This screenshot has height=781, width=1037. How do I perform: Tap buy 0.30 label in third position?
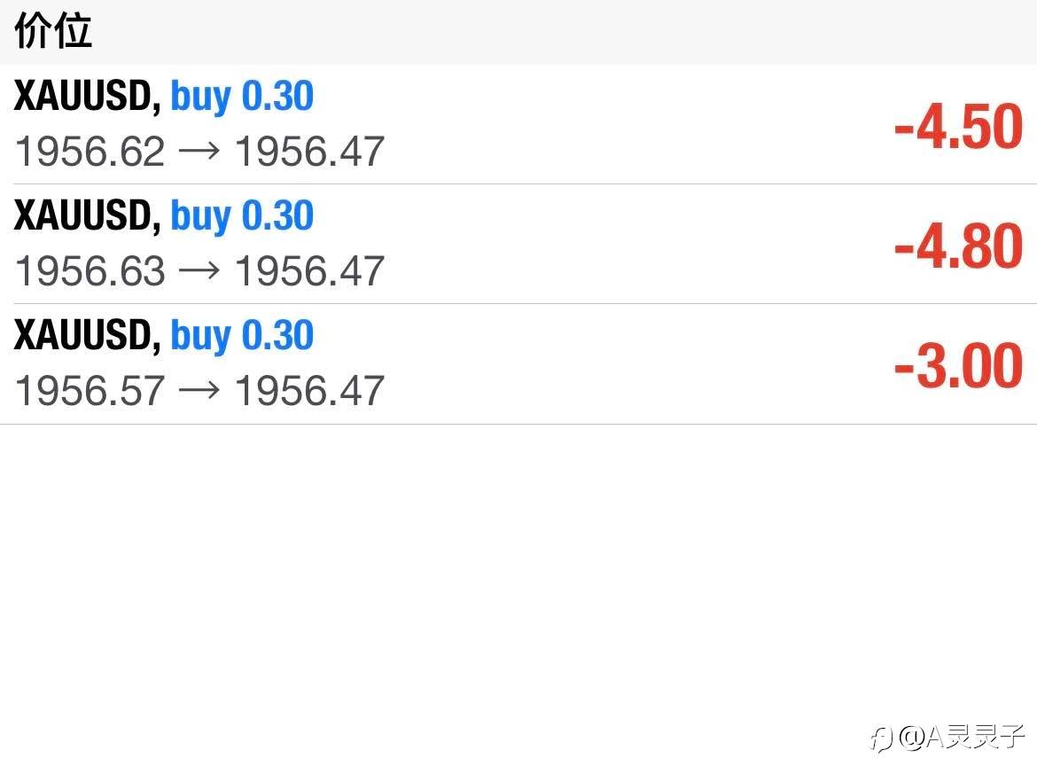tap(242, 336)
